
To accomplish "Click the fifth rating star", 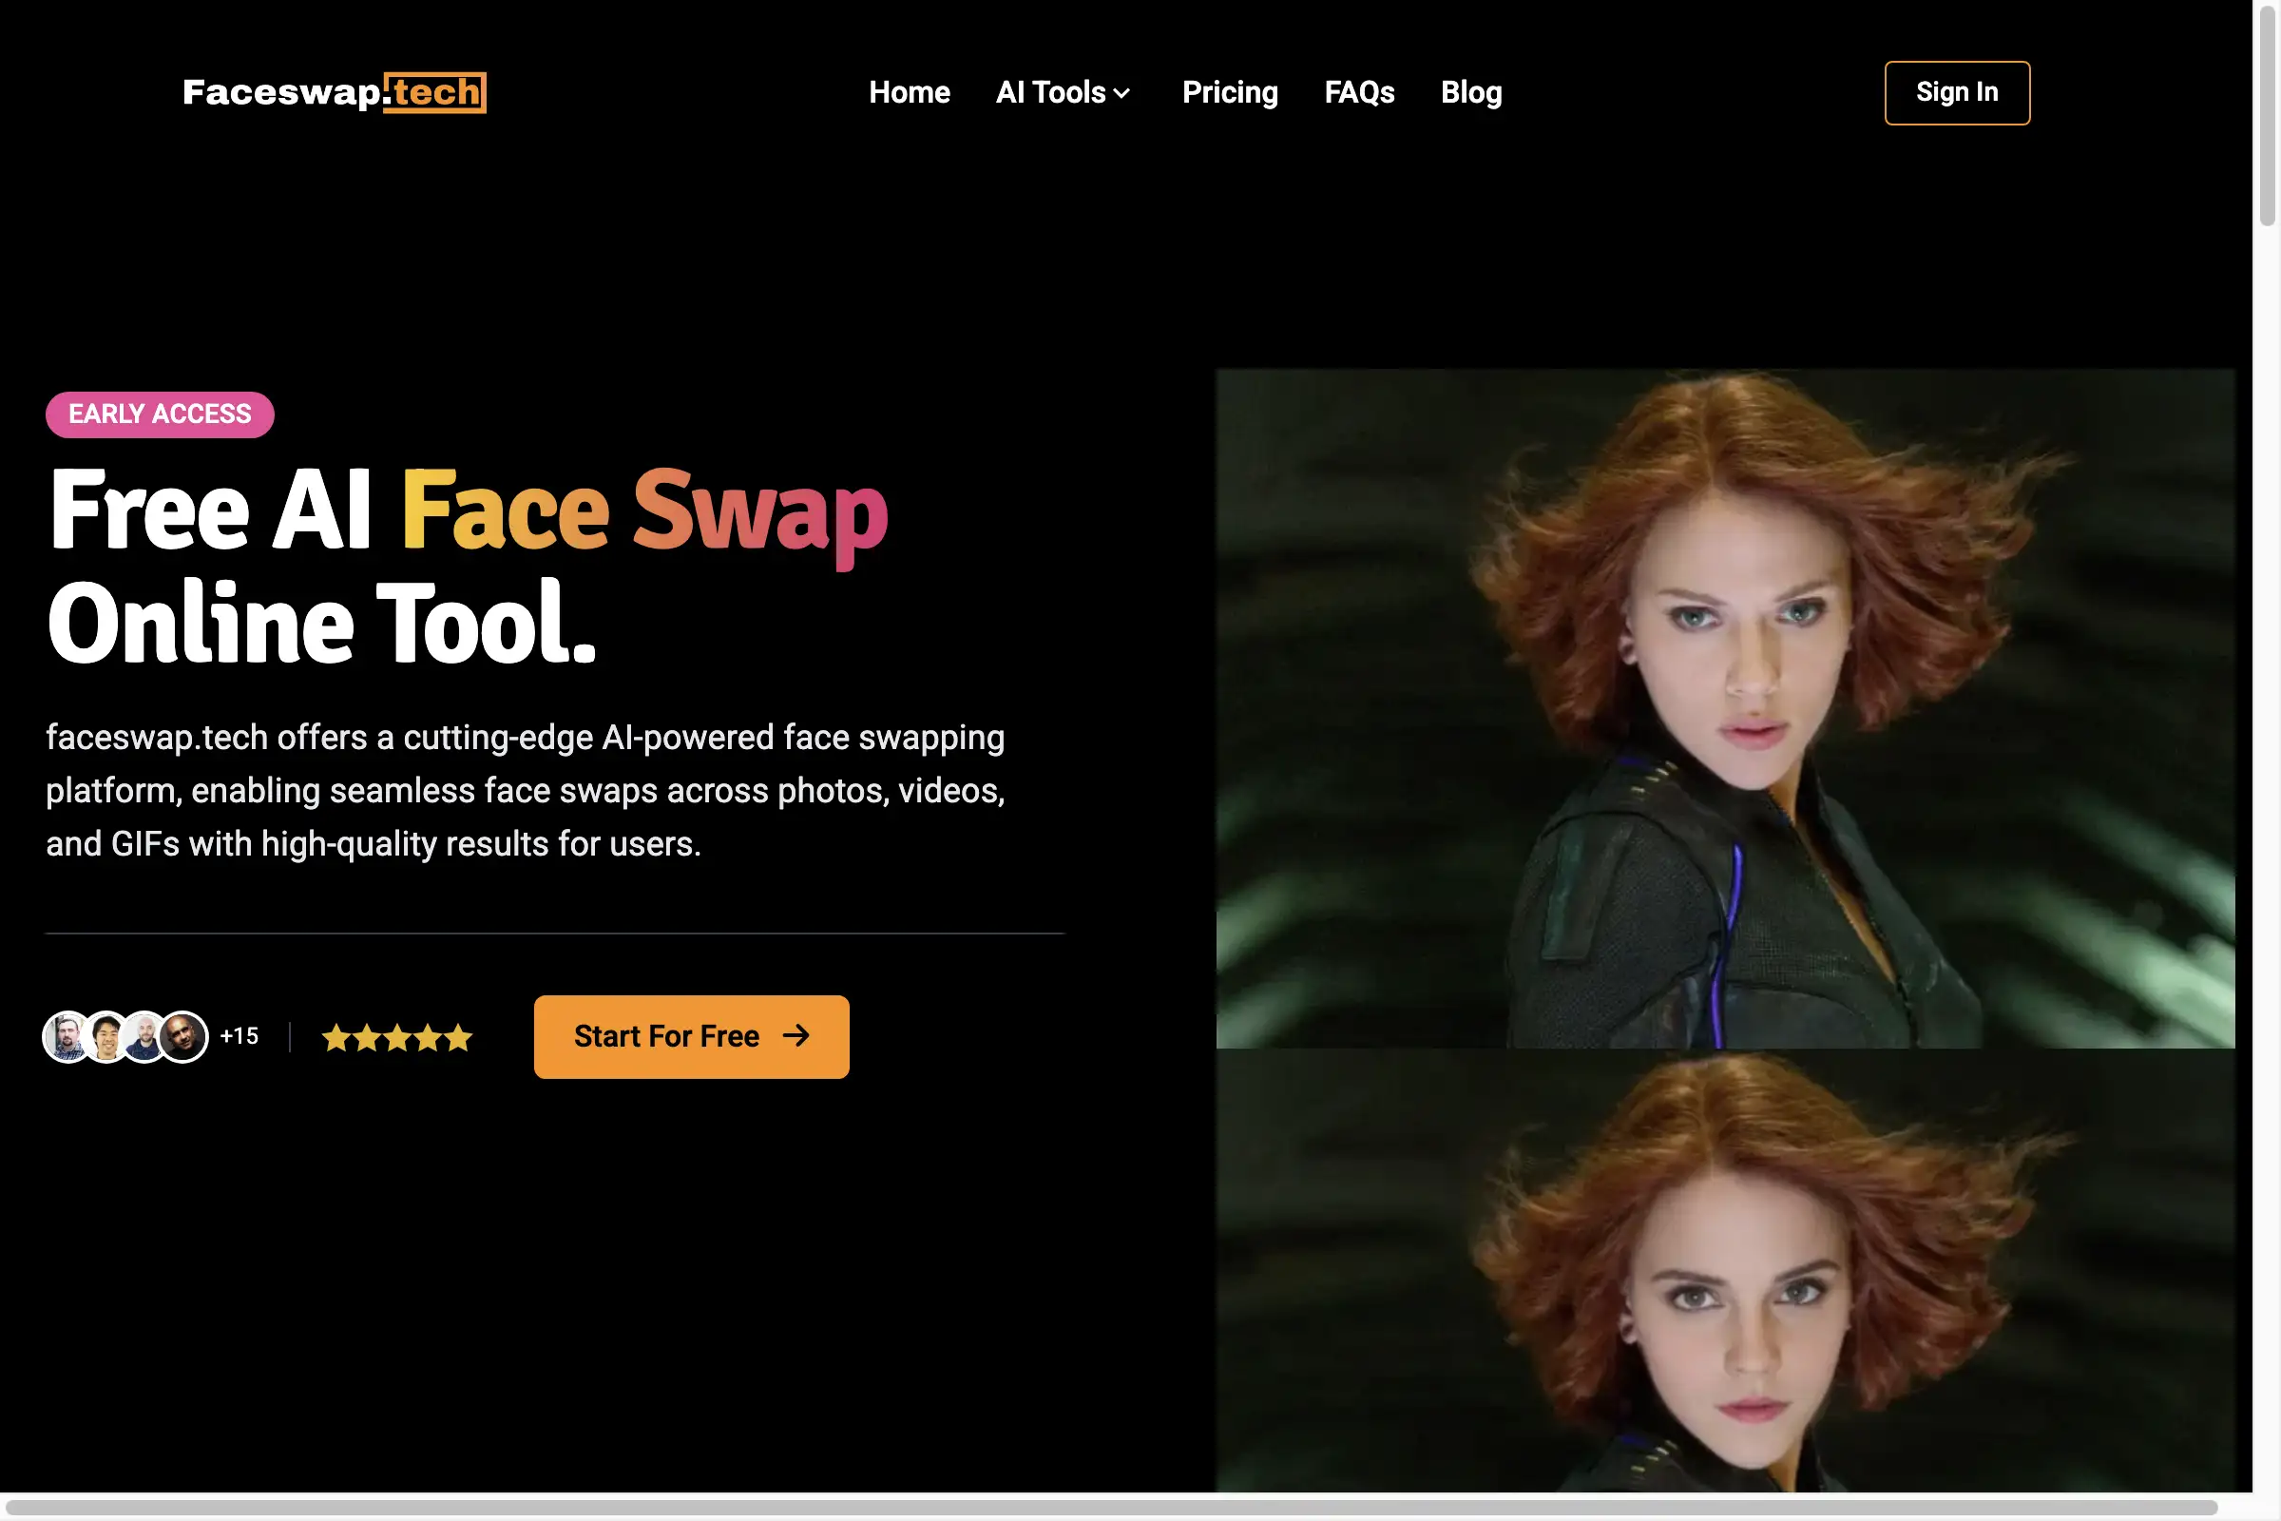I will [456, 1037].
